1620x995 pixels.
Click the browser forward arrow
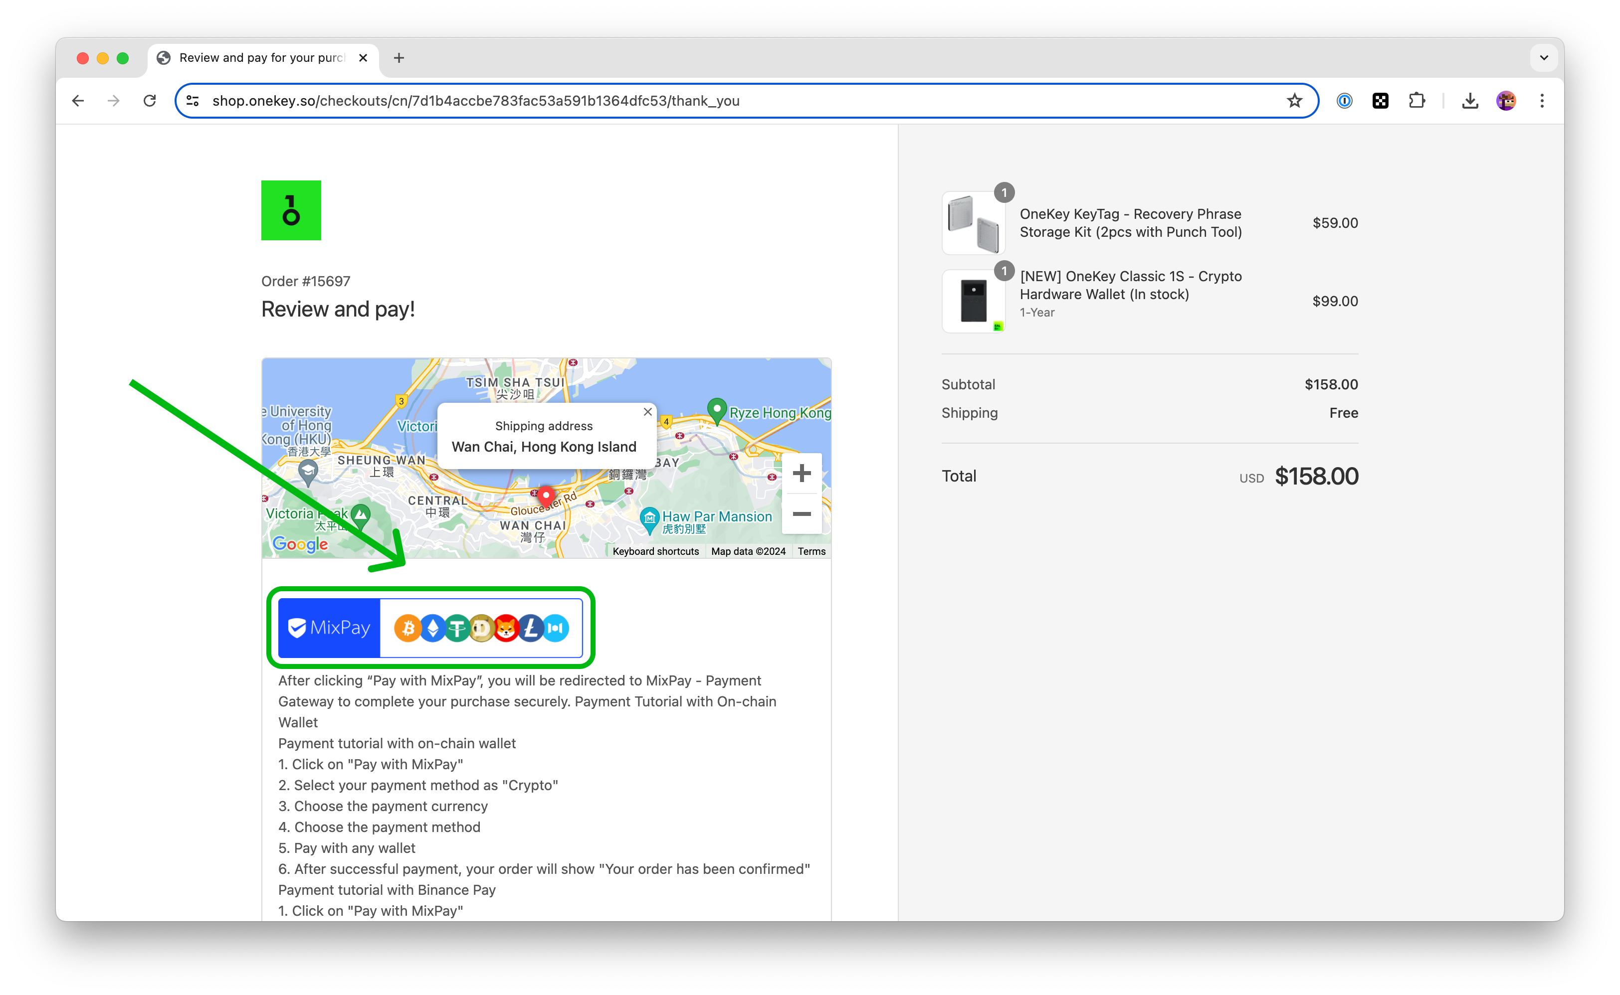click(x=113, y=101)
